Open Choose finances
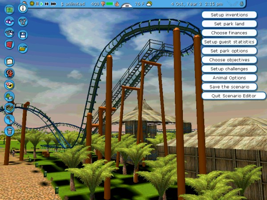 (x=229, y=33)
